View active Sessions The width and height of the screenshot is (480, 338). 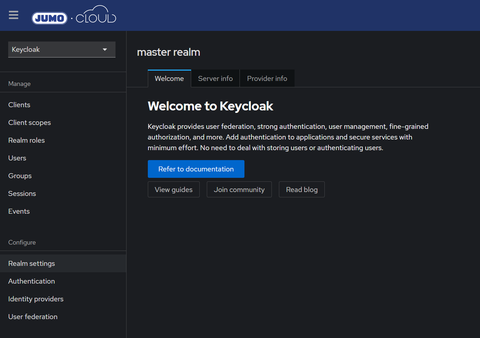click(x=22, y=194)
